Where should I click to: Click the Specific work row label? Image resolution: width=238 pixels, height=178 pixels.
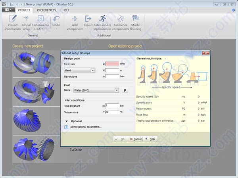tap(144, 103)
